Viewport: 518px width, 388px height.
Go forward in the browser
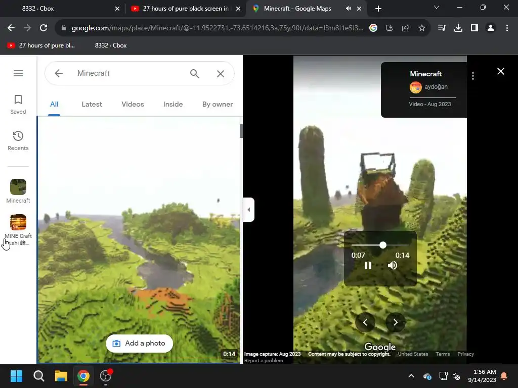tap(27, 28)
